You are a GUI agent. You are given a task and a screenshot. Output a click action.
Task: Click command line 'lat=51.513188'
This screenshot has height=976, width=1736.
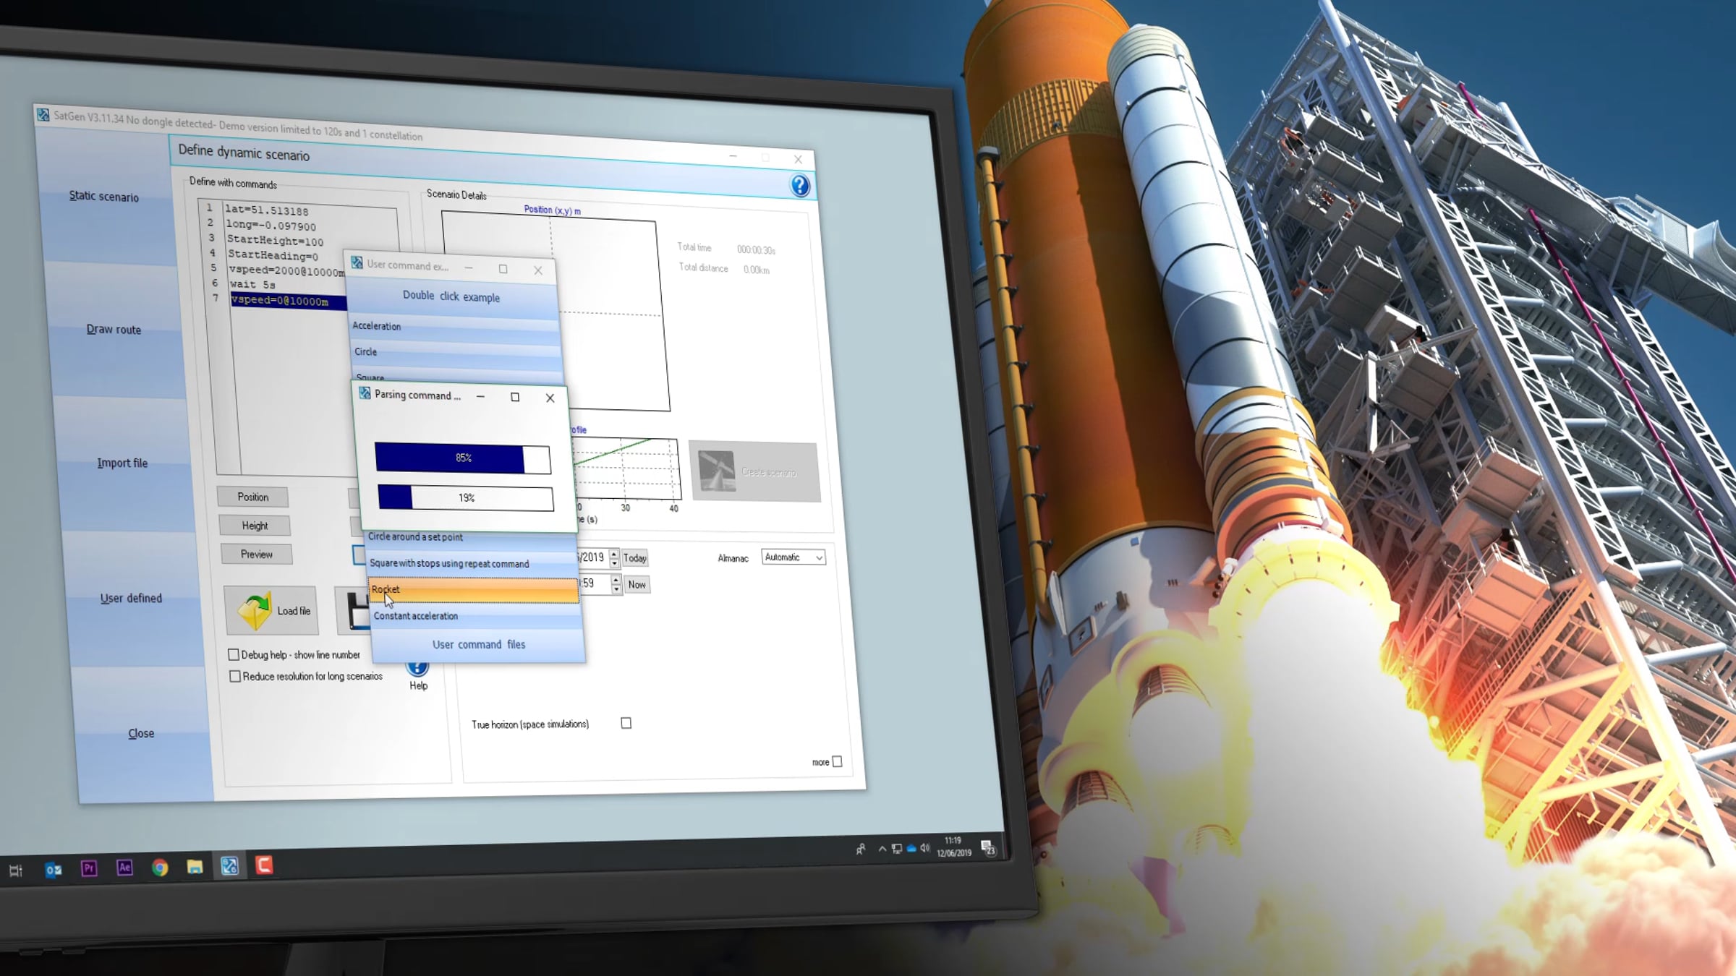click(267, 210)
